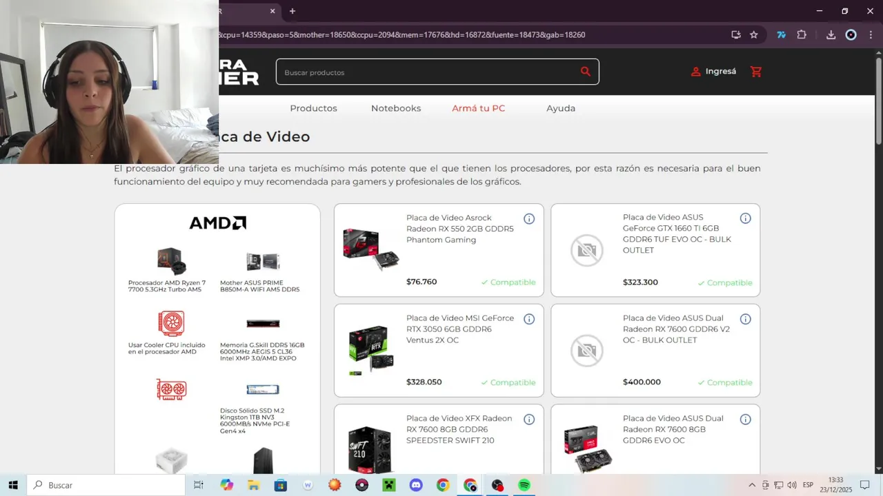The height and width of the screenshot is (496, 883).
Task: Open info icon for ASUS RX 7600 EVO OC
Action: point(746,420)
